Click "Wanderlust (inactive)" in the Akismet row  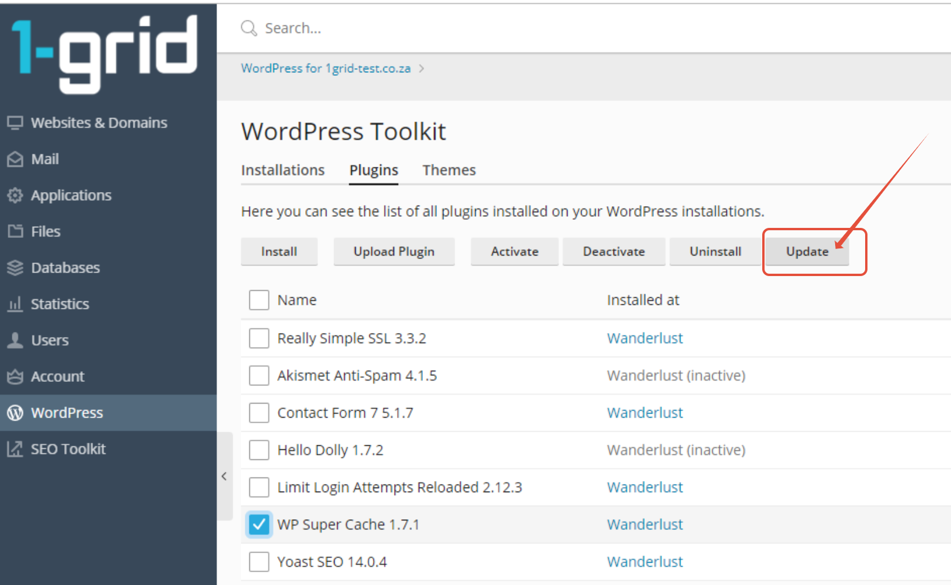pos(676,375)
